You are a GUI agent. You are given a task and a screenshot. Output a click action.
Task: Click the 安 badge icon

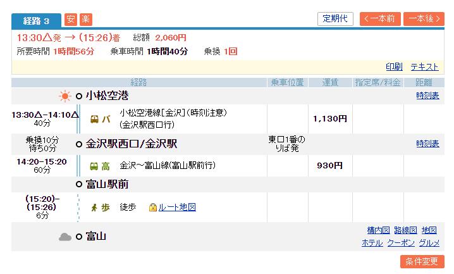coord(70,19)
